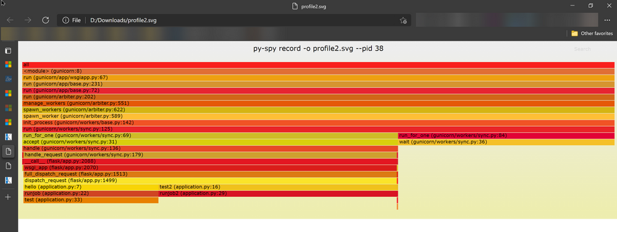Add a new tab with plus icon
617x232 pixels.
(8, 197)
